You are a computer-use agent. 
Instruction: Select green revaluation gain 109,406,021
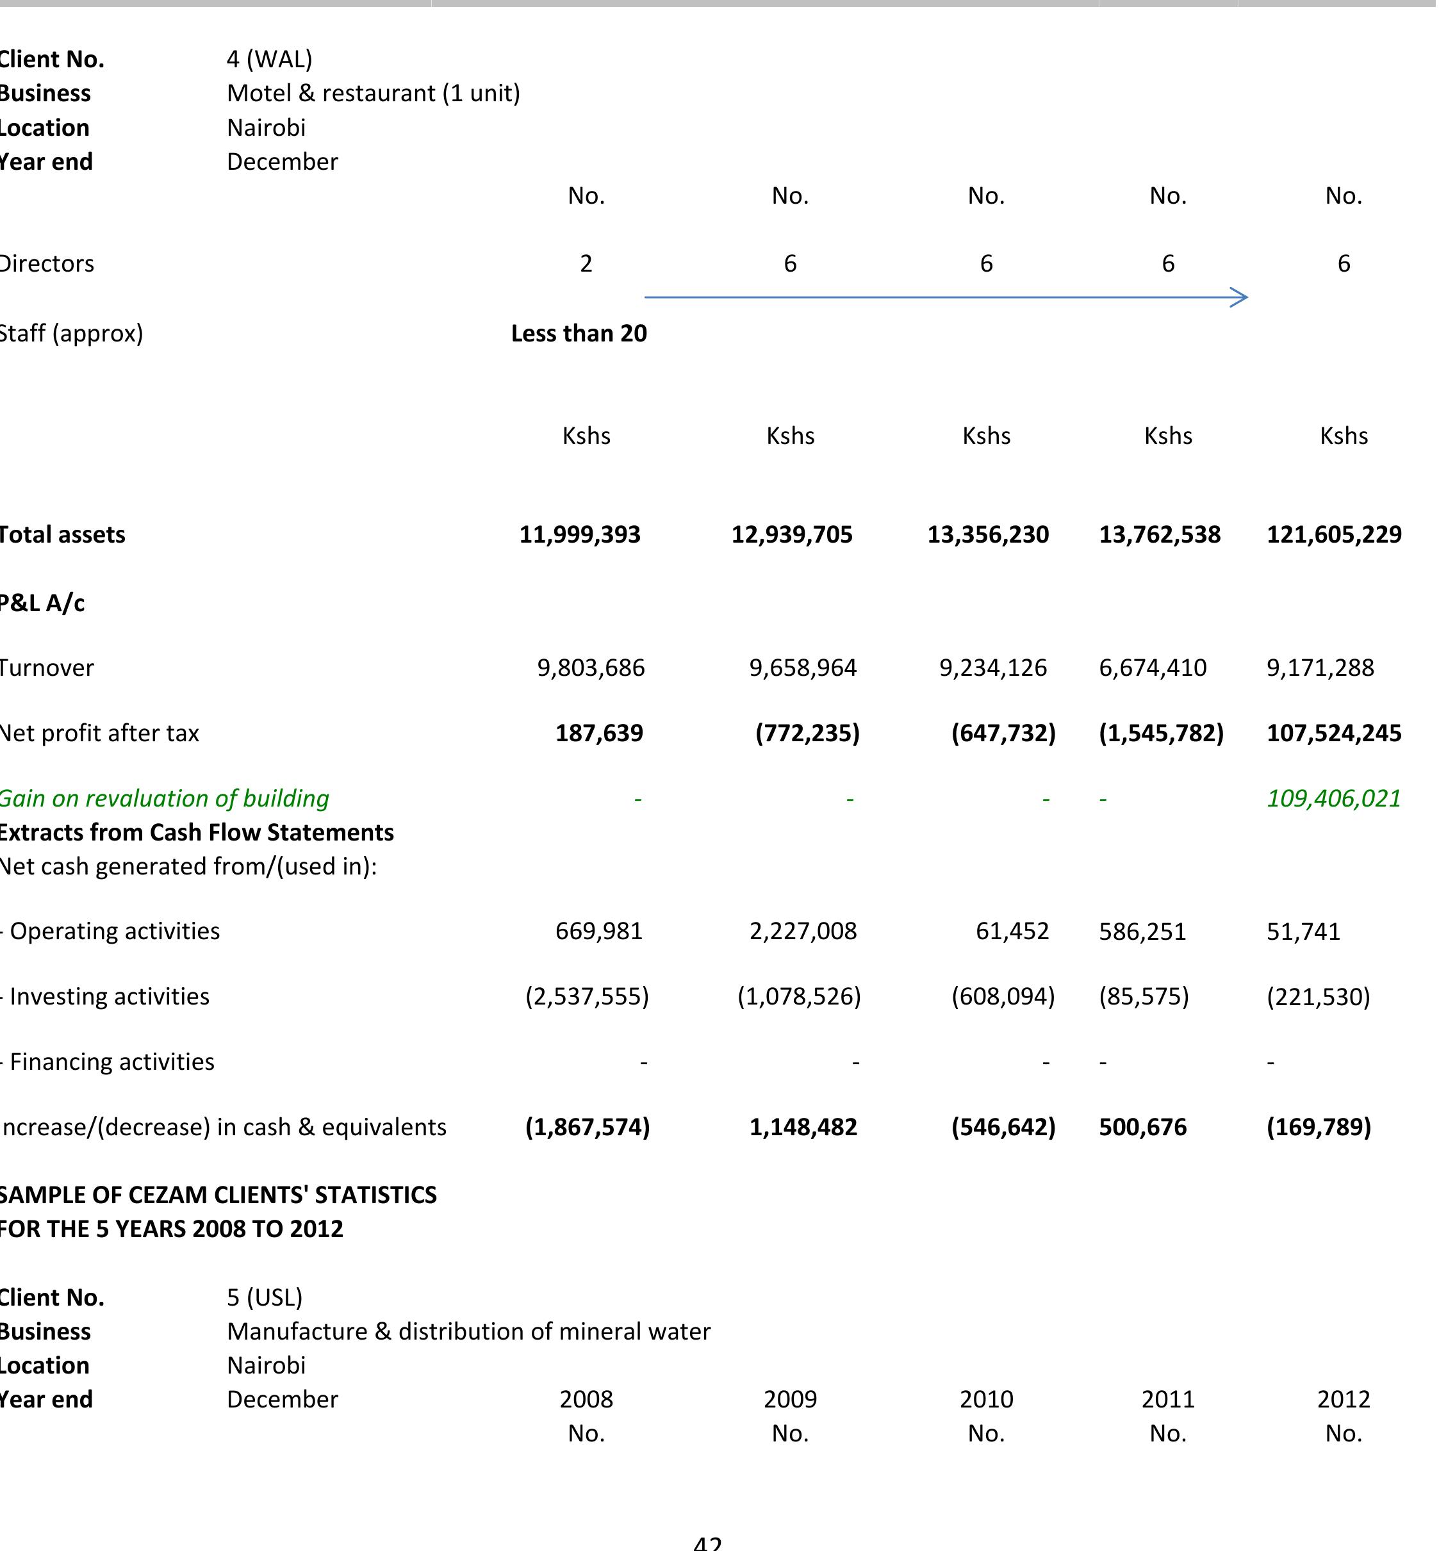[x=1335, y=799]
